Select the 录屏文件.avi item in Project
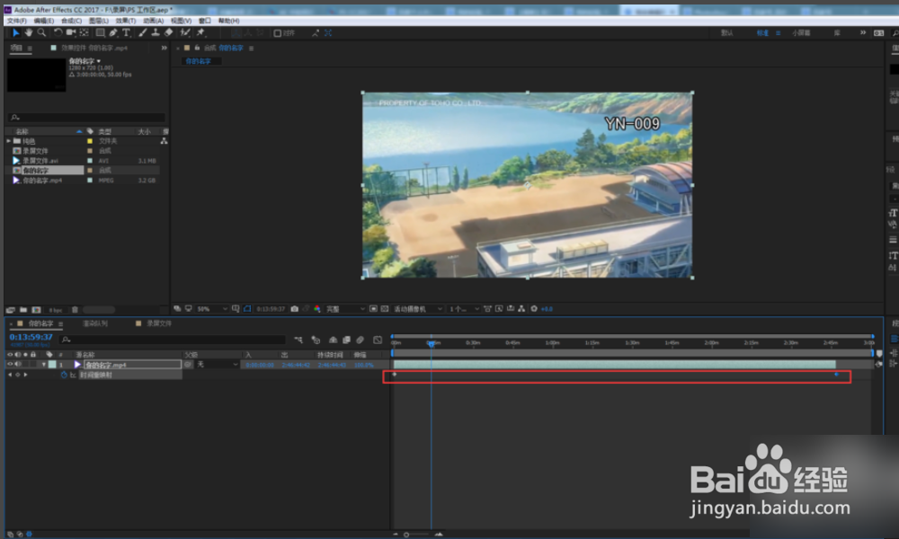The height and width of the screenshot is (539, 899). click(x=40, y=161)
